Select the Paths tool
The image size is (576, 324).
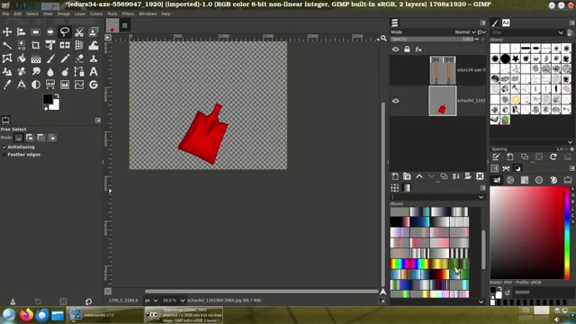pos(79,72)
